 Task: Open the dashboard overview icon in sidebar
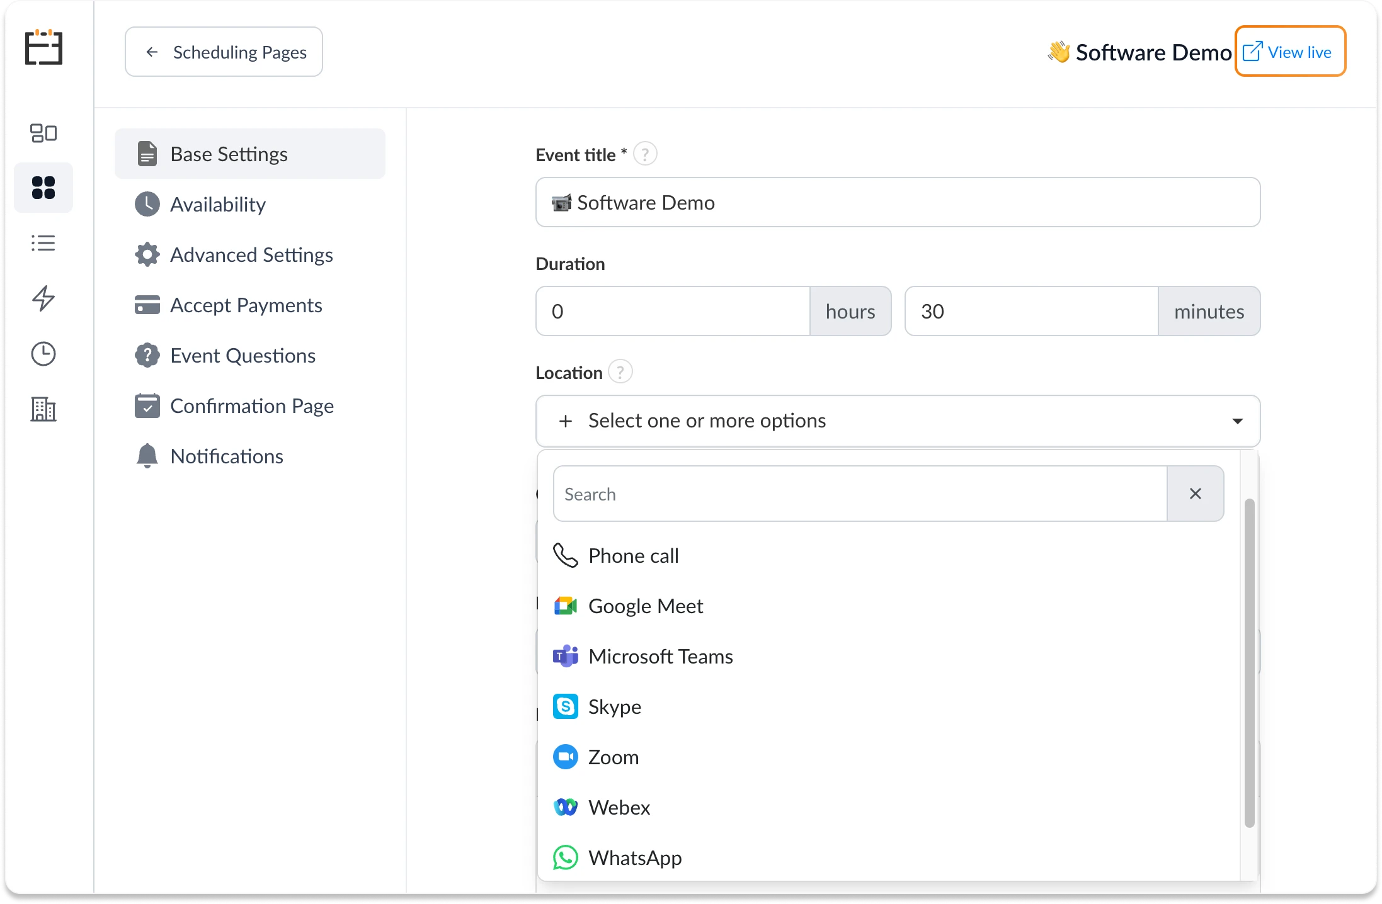pyautogui.click(x=43, y=133)
